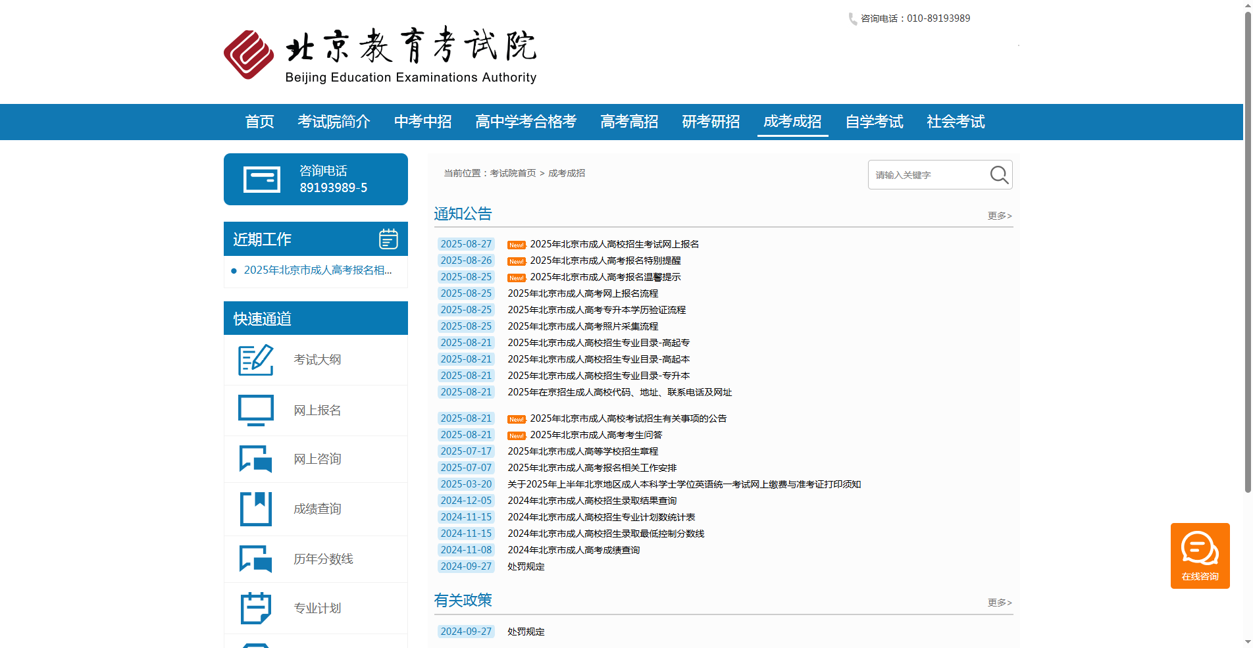
Task: Open 网上报名 via its monitor icon
Action: click(x=255, y=409)
